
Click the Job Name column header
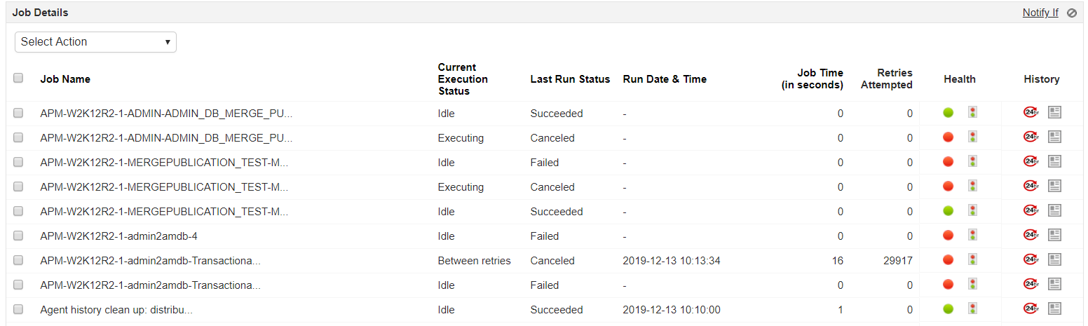point(65,79)
